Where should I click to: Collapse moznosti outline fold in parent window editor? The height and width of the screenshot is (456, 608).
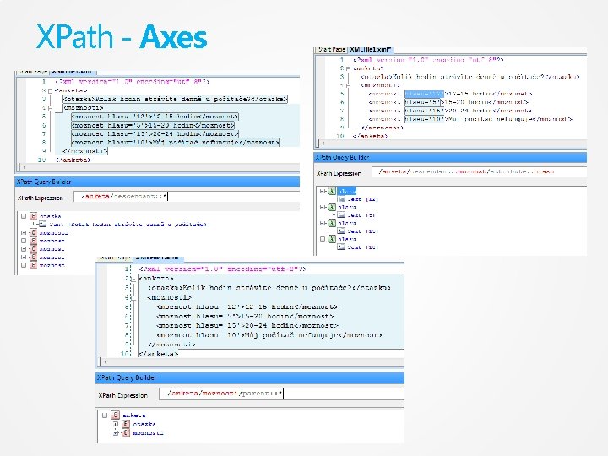(x=133, y=297)
